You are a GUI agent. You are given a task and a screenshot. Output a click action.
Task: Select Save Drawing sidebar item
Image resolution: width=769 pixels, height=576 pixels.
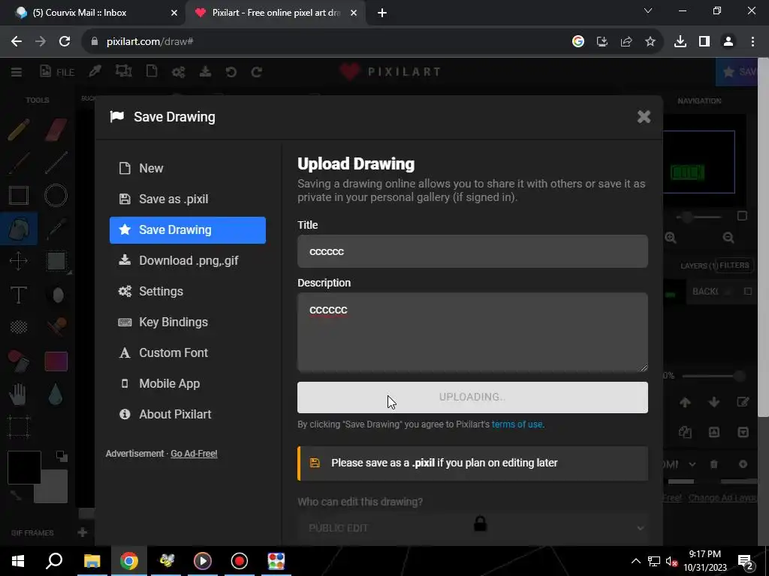(x=187, y=229)
